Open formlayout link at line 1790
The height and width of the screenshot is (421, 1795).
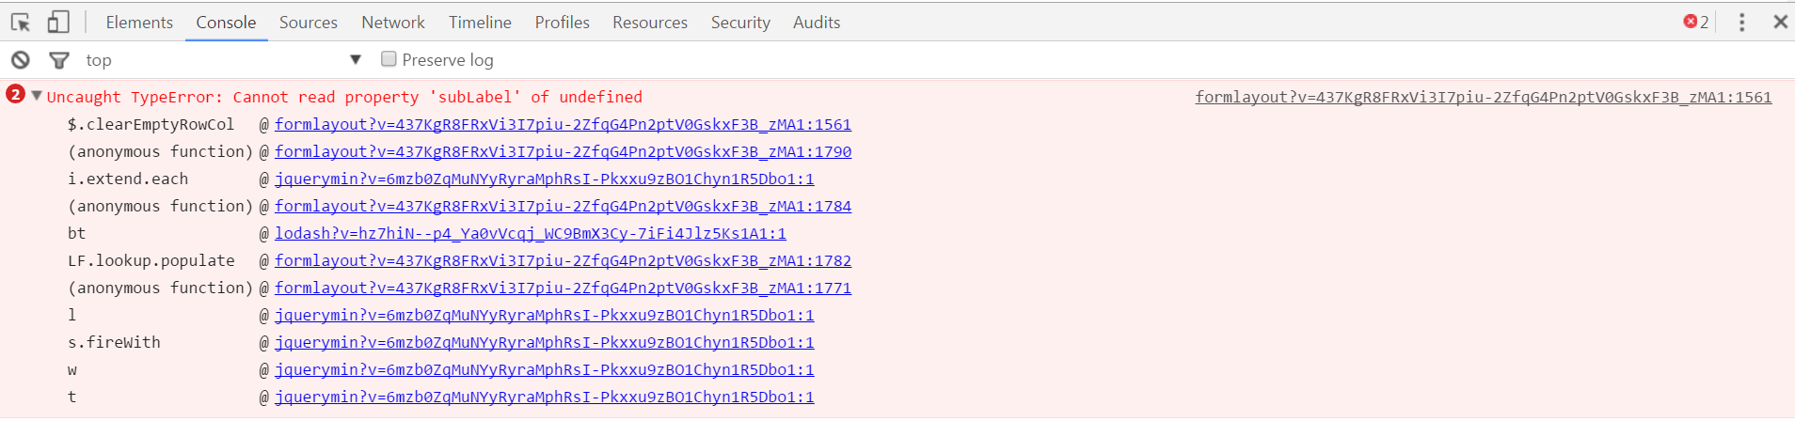point(563,151)
